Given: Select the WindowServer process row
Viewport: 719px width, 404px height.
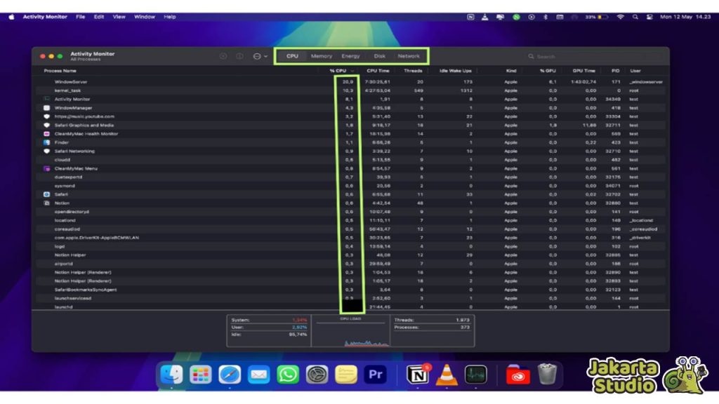Looking at the screenshot, I should 351,82.
